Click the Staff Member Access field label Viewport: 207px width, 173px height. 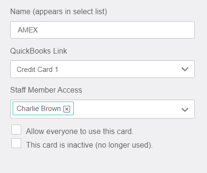click(46, 90)
